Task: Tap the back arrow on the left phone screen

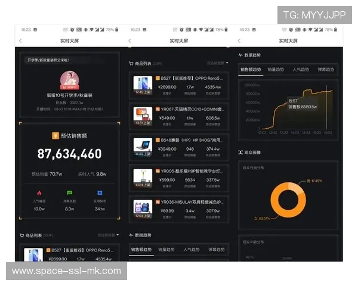Action: click(20, 41)
